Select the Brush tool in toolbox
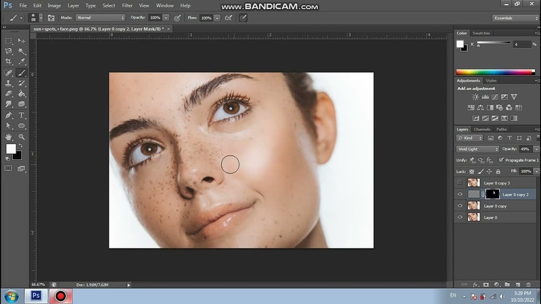Viewport: 541px width, 304px height. pos(22,73)
